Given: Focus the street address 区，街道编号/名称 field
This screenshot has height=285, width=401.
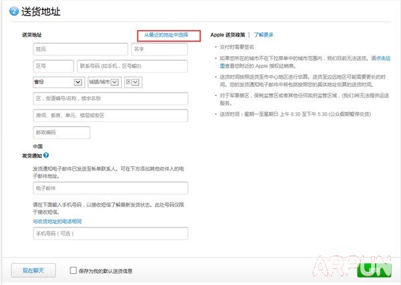Looking at the screenshot, I should tap(110, 99).
